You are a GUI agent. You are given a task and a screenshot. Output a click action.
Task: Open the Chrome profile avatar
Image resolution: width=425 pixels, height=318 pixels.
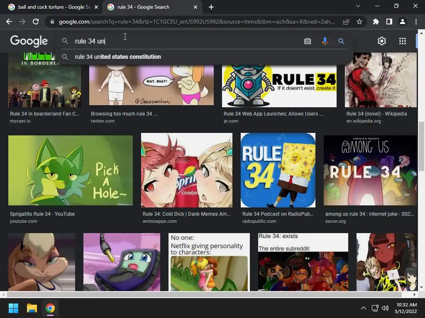click(403, 22)
